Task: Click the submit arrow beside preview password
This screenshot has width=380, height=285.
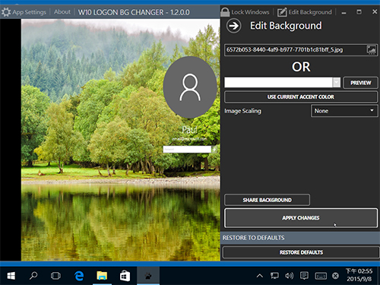Action: tap(214, 149)
